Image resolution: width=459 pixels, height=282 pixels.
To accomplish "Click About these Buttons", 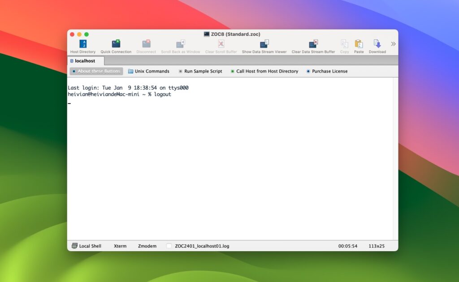I will point(96,71).
